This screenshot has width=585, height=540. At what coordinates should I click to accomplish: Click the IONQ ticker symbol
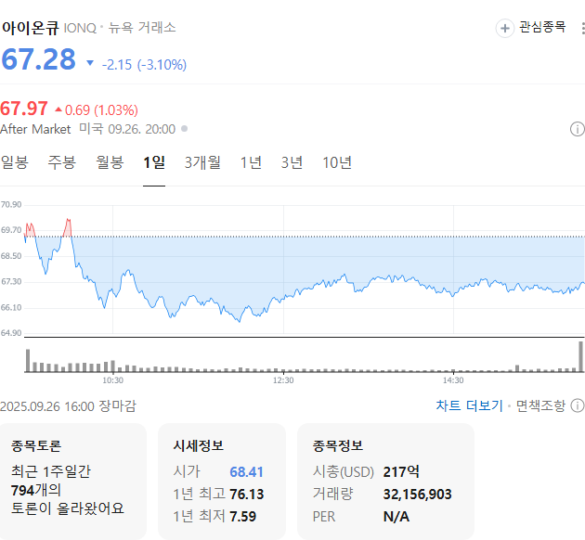(x=80, y=29)
